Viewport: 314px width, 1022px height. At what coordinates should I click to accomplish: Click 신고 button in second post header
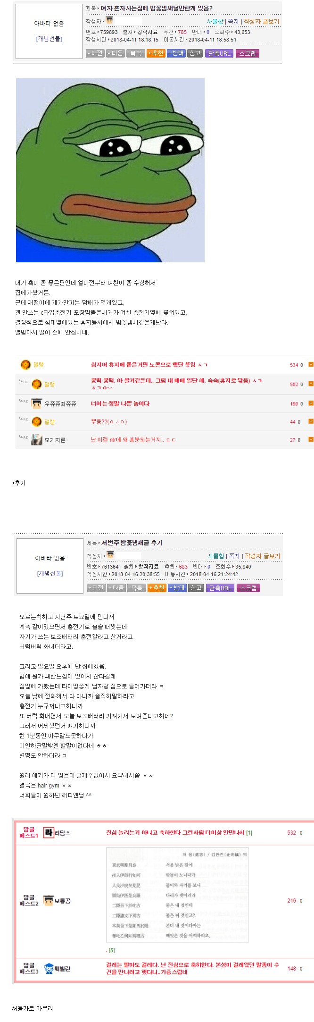[x=196, y=588]
